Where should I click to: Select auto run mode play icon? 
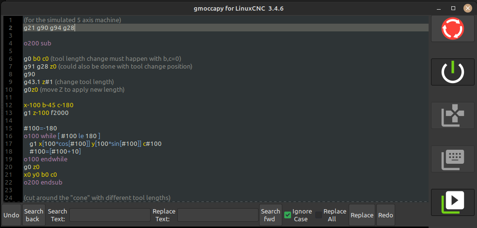(x=452, y=202)
